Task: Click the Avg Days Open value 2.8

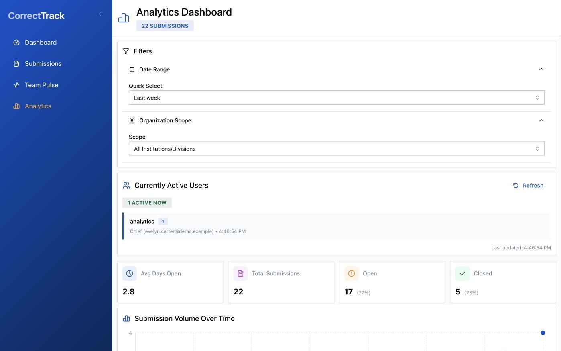Action: click(x=128, y=292)
